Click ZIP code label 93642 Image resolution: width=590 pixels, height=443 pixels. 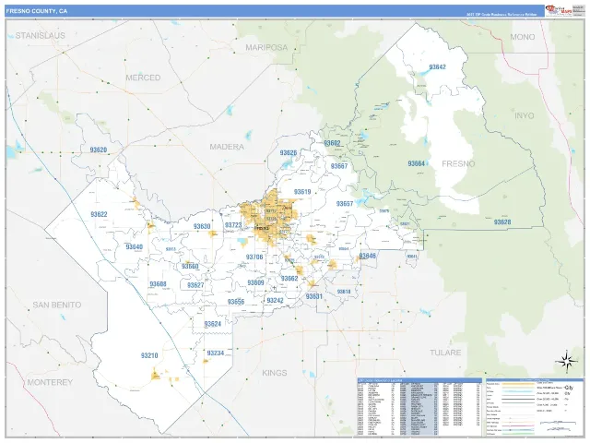(x=437, y=67)
